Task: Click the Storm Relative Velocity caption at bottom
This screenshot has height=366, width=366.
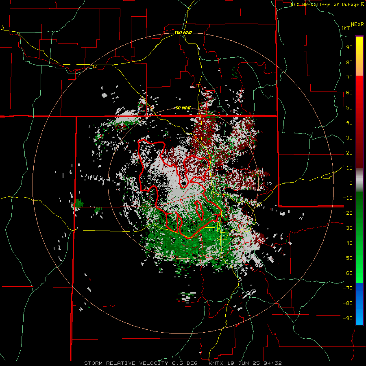Action: (183, 363)
